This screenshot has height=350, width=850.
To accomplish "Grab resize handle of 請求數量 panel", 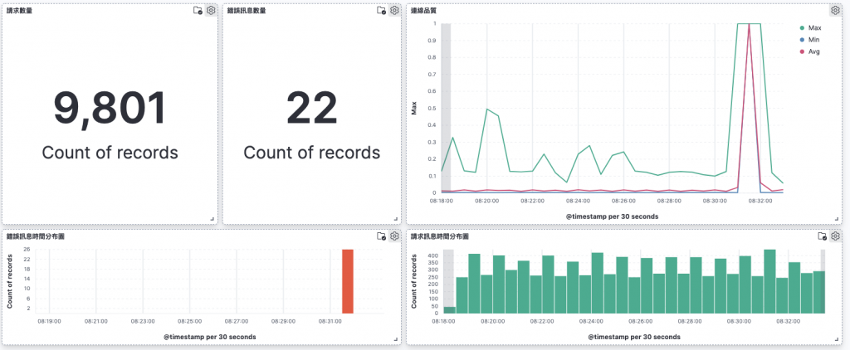I will pos(212,219).
